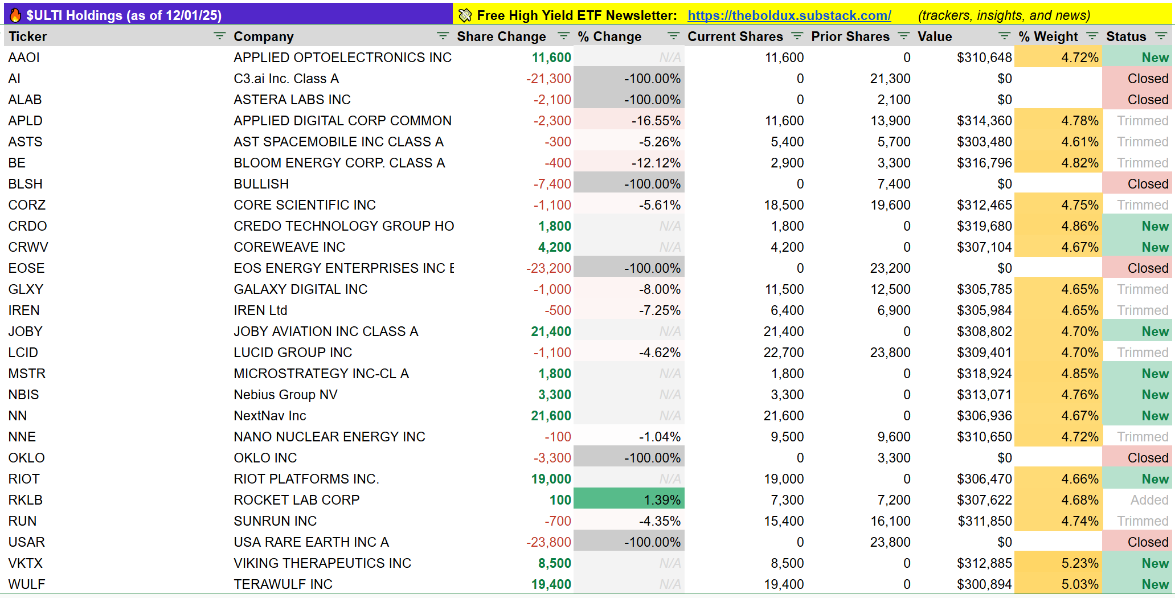Click the fire icon beside $ULTI Holdings

[x=16, y=15]
